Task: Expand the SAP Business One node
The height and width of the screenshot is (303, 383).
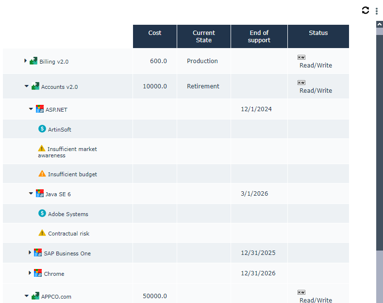Action: pyautogui.click(x=30, y=252)
